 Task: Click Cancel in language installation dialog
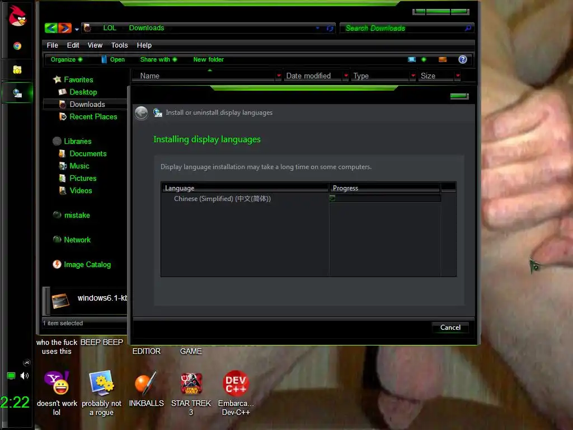coord(450,327)
